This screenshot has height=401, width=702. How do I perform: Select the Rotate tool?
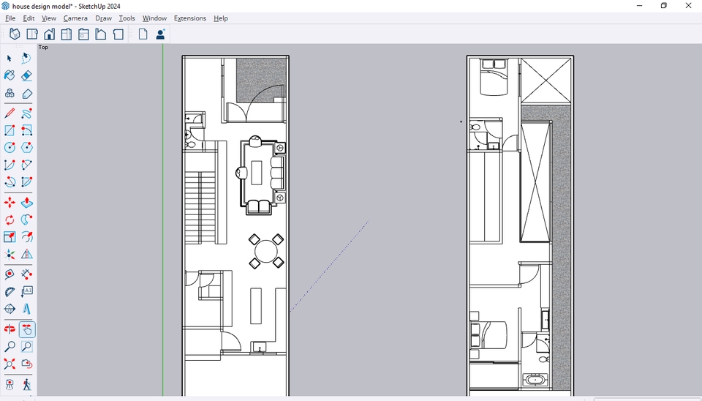10,220
